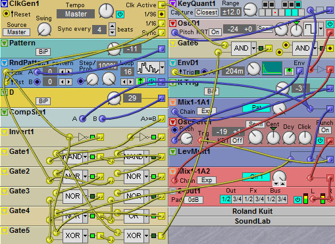Click the ClkGen1 Swing knob

(44, 30)
